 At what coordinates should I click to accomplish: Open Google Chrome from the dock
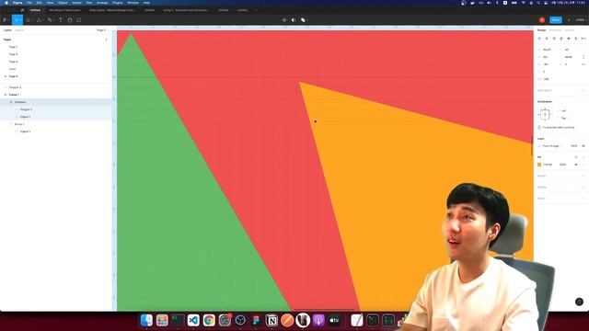coord(209,320)
